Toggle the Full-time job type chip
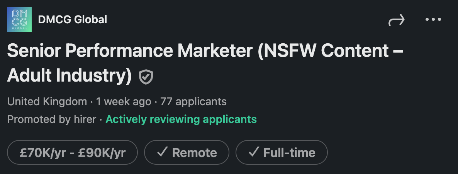This screenshot has width=458, height=174. [282, 152]
